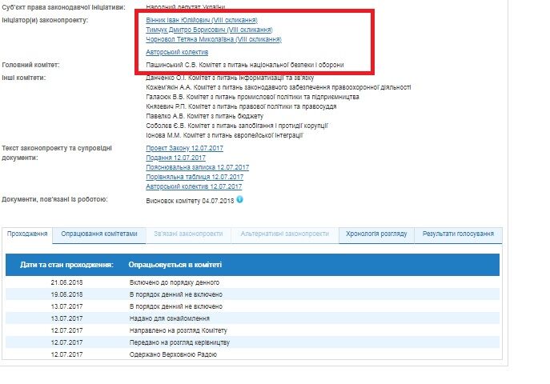Switch to Результати голосування tab

(x=458, y=234)
